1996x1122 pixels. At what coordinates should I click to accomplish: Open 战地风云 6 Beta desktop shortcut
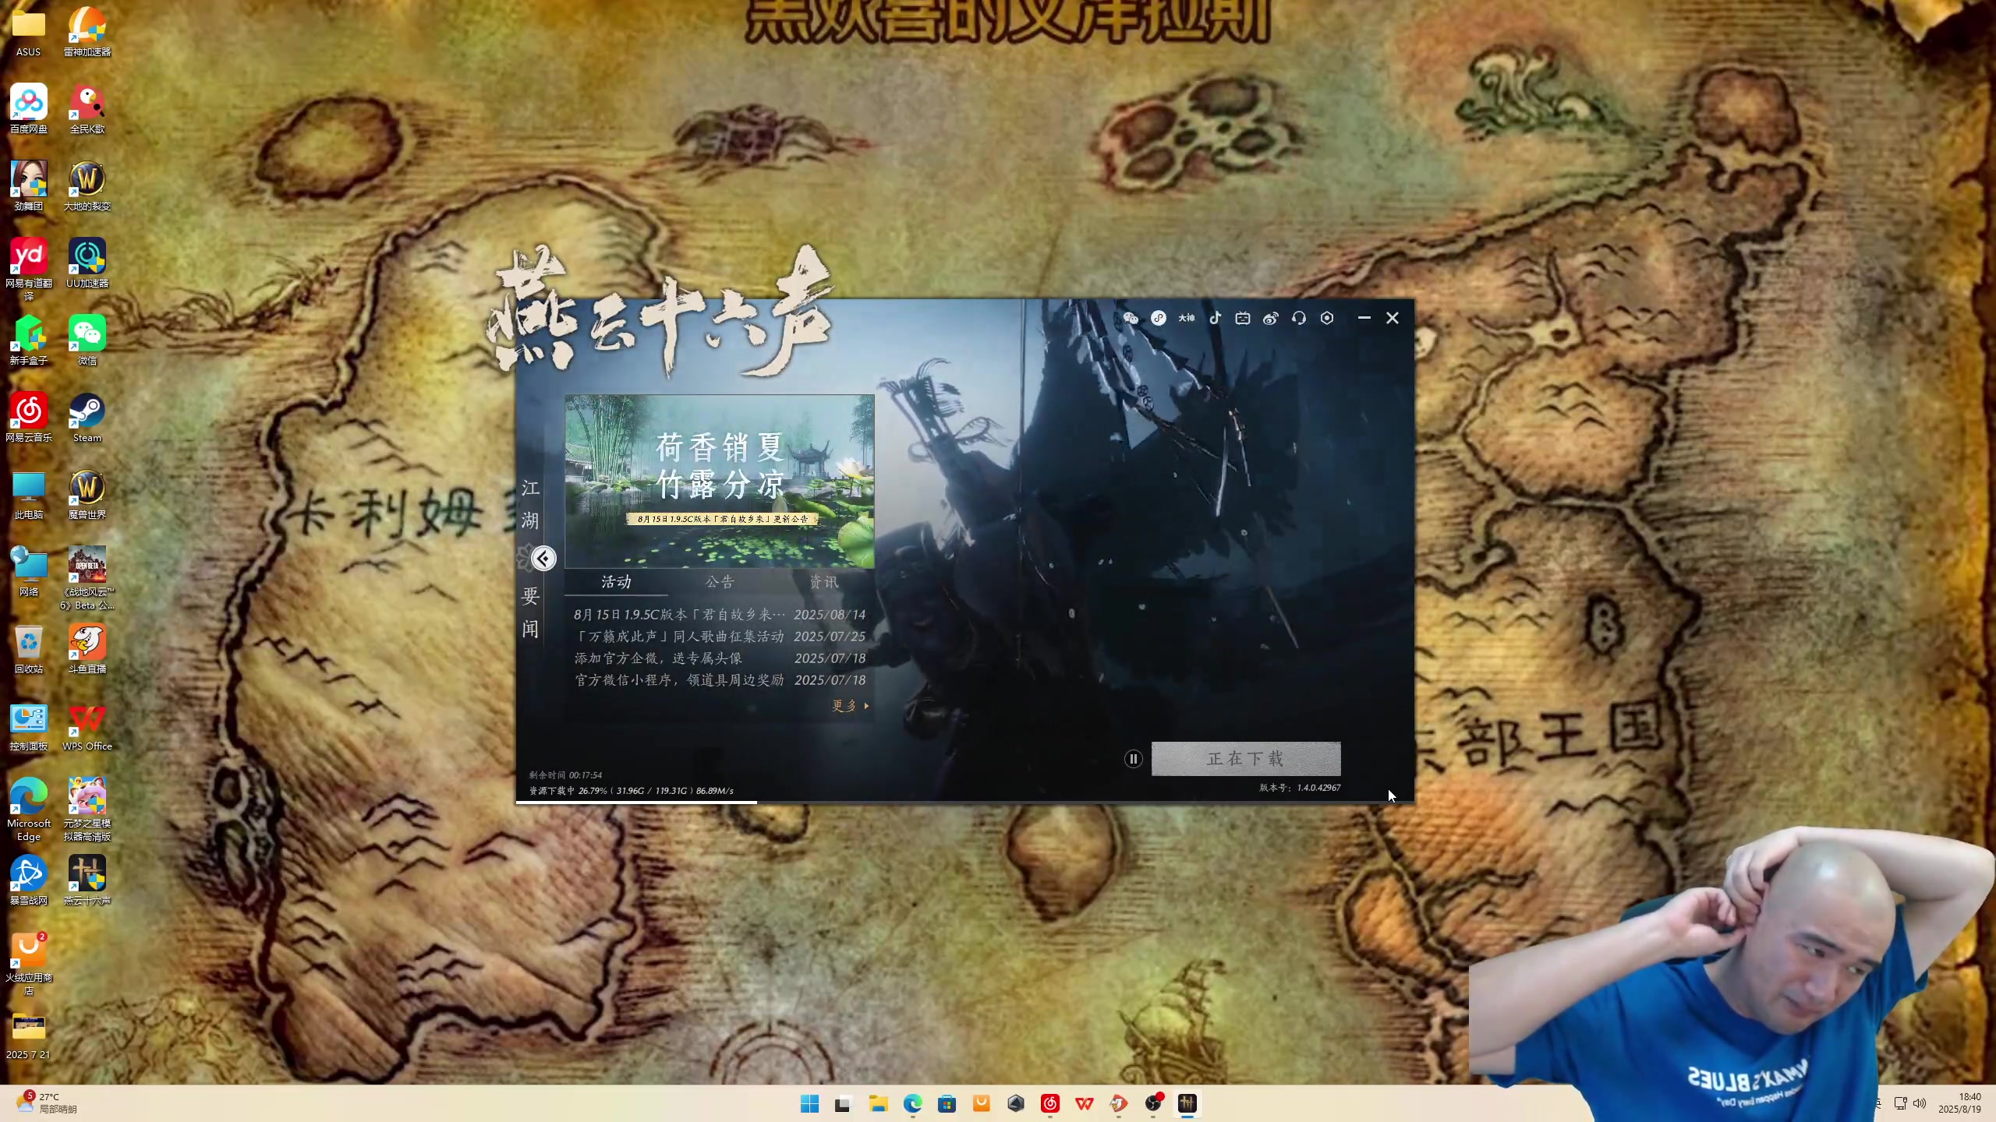pos(87,578)
